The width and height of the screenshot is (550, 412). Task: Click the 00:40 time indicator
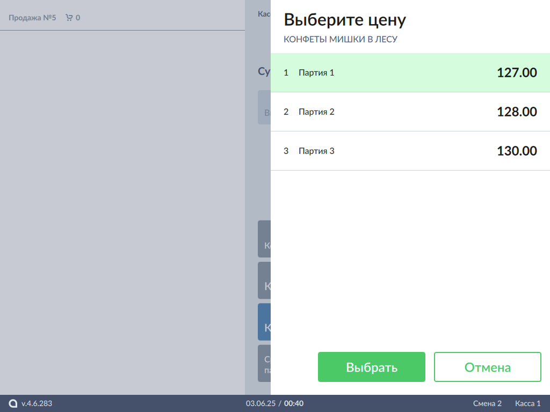pyautogui.click(x=294, y=403)
